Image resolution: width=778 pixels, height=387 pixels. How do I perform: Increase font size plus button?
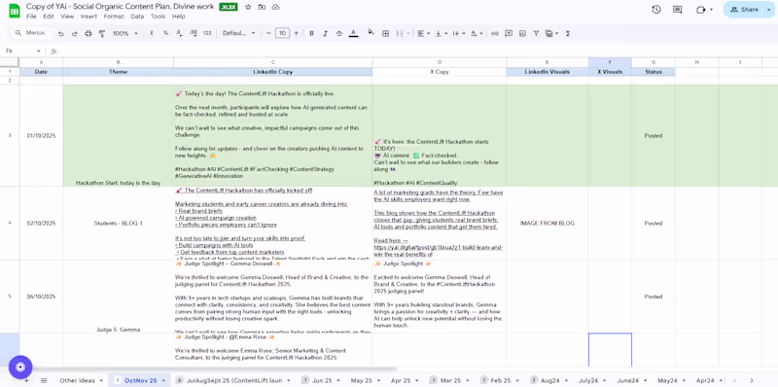tap(297, 33)
